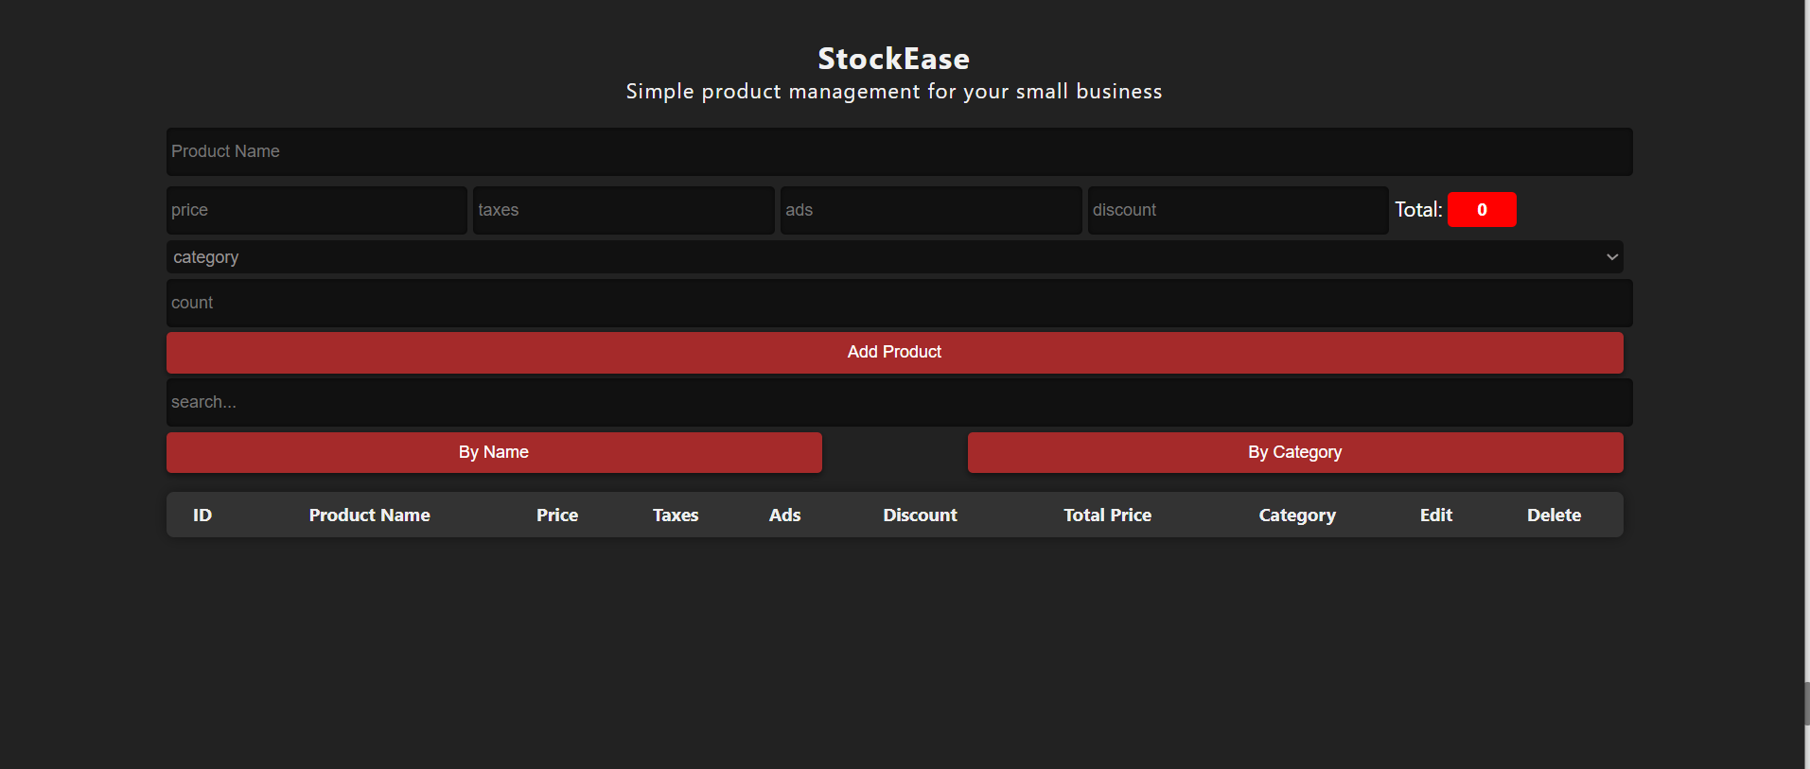Focus the discount input field
The image size is (1810, 769).
pyautogui.click(x=1238, y=209)
